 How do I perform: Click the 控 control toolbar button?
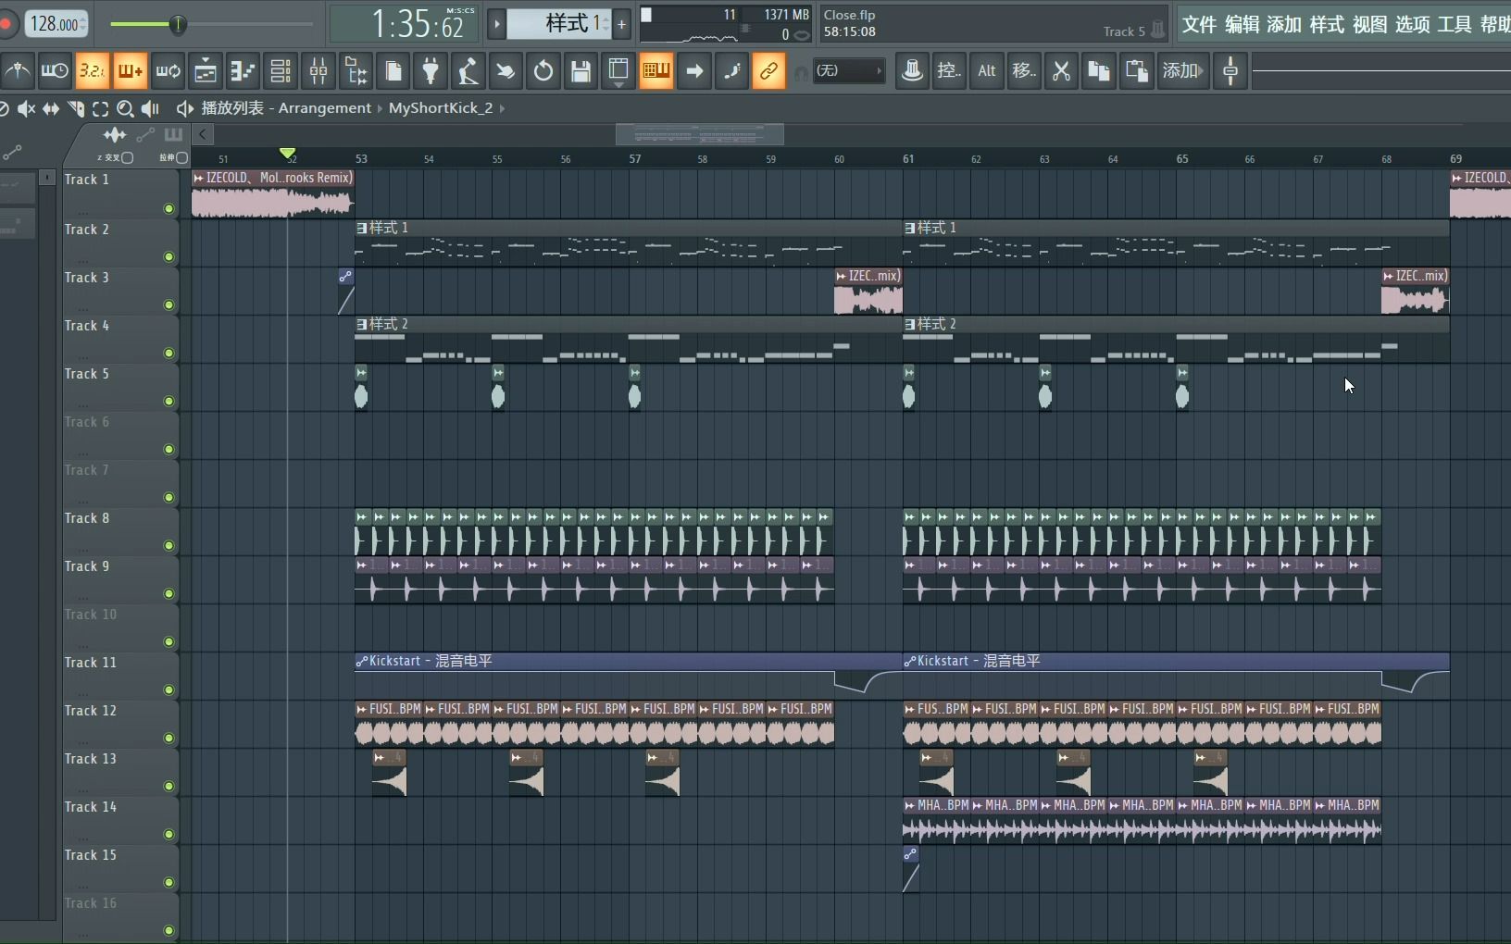coord(949,71)
